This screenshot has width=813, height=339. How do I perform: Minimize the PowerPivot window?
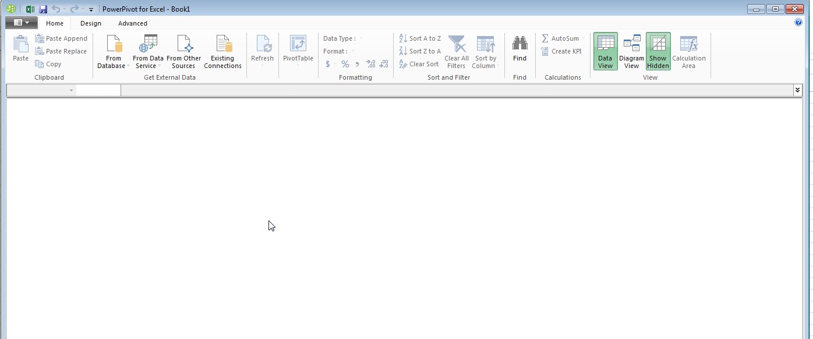[x=757, y=8]
